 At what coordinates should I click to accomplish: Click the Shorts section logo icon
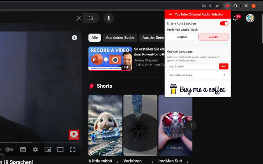point(92,86)
